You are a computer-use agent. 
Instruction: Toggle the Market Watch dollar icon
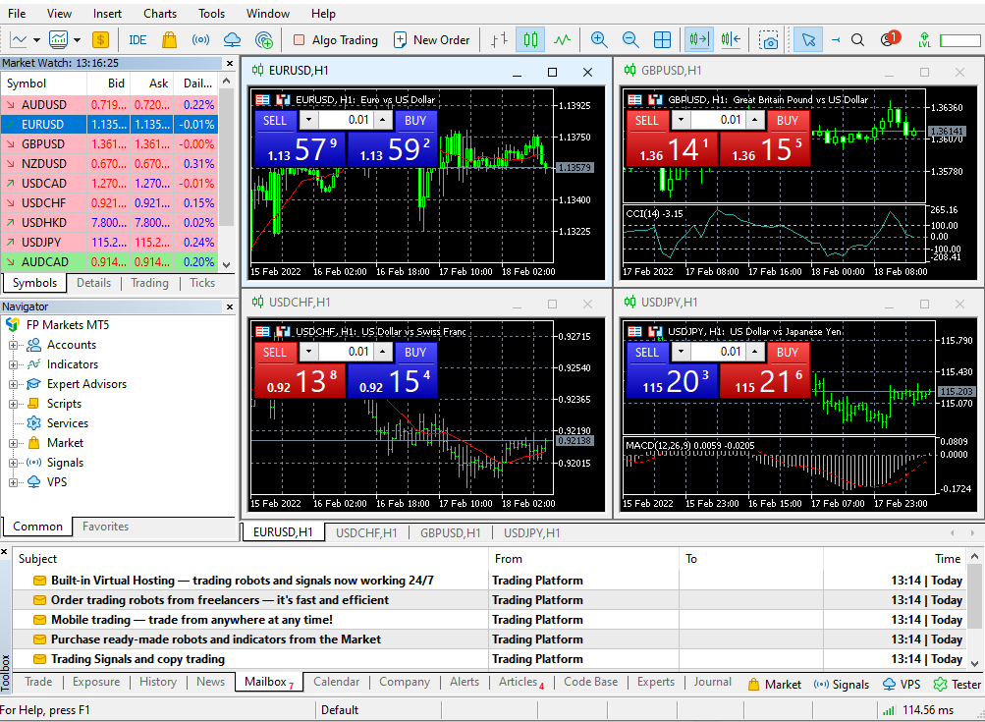[100, 40]
